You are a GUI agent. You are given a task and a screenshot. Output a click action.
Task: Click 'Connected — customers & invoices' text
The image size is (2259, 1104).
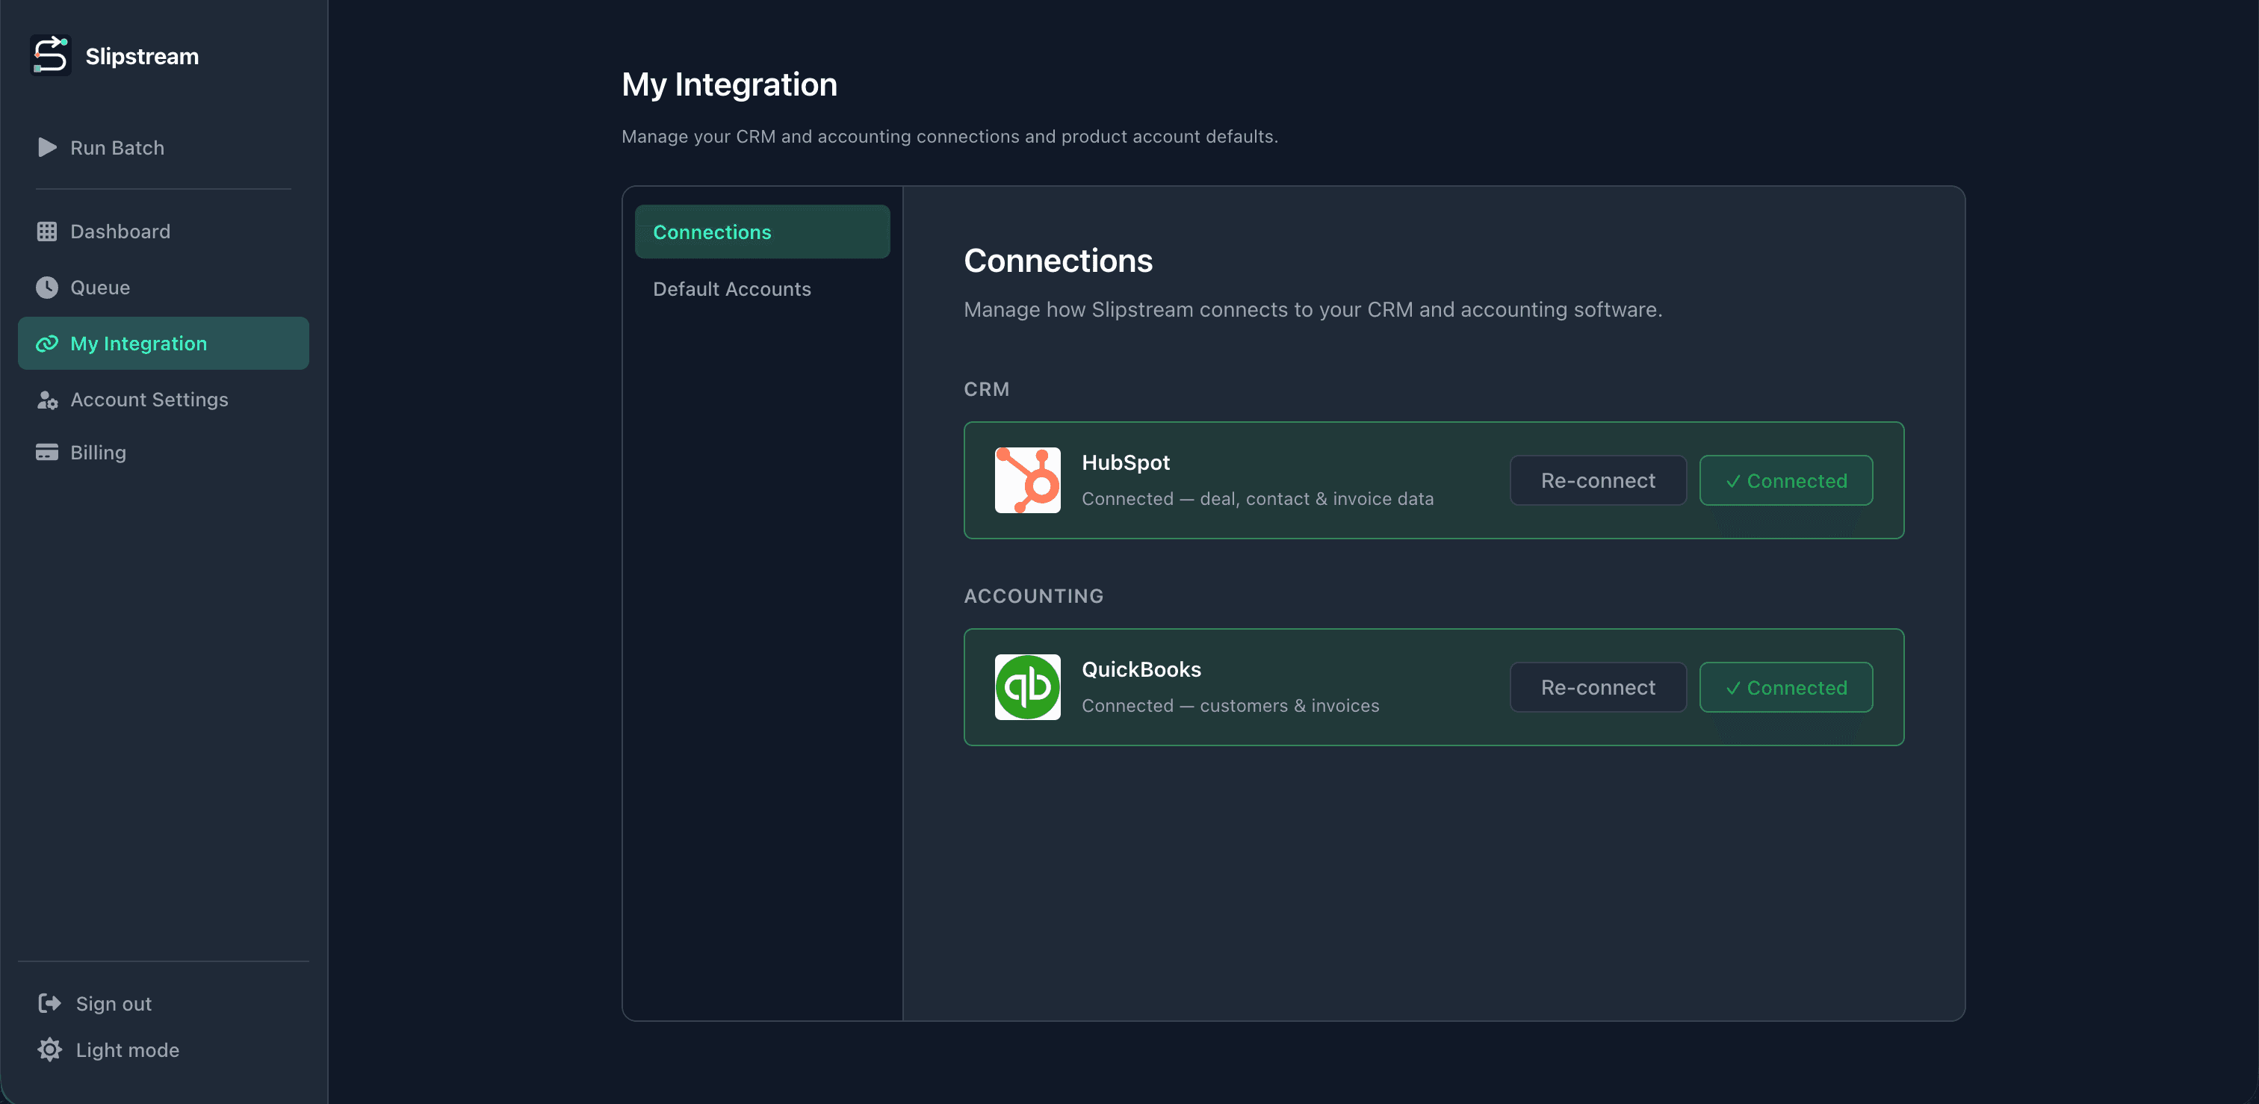pos(1230,705)
